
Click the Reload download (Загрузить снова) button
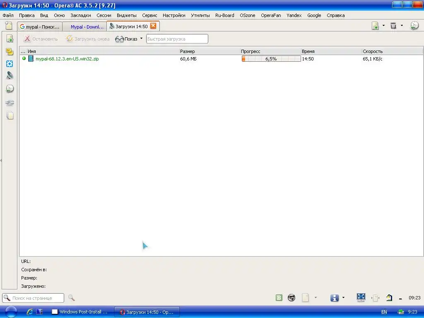pyautogui.click(x=88, y=39)
